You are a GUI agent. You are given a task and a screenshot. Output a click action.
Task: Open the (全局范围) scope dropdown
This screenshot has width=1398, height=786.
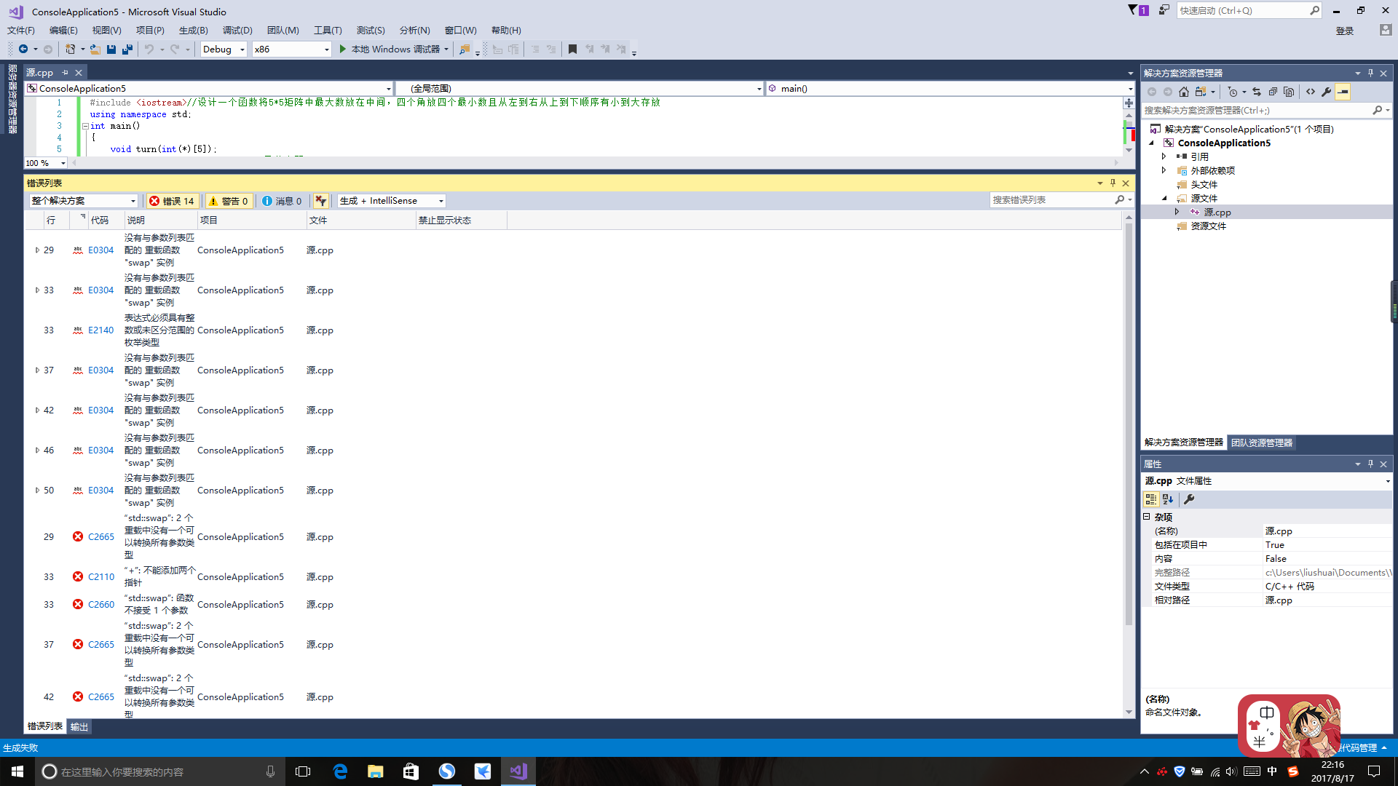click(580, 89)
